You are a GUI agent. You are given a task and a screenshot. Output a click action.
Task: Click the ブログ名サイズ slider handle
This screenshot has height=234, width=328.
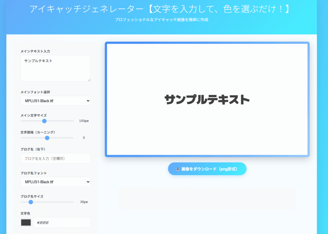click(31, 202)
